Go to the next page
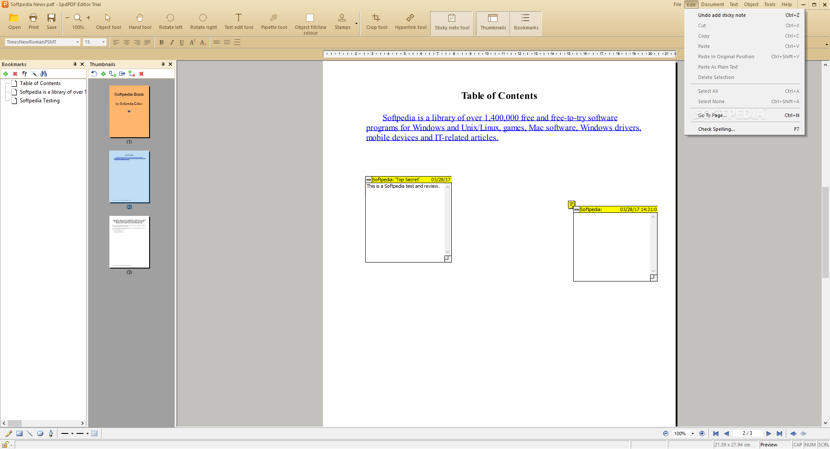 769,433
